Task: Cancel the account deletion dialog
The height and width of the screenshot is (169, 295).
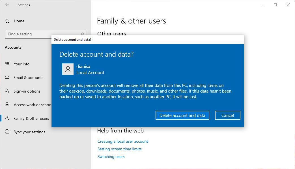Action: click(227, 115)
